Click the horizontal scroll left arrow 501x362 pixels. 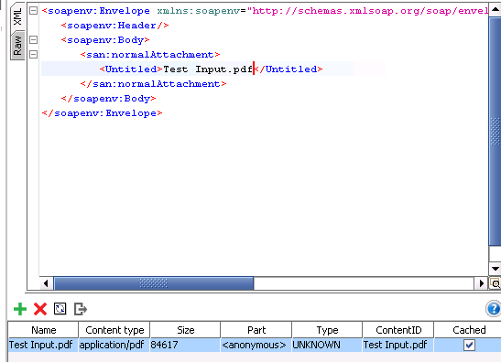pyautogui.click(x=46, y=283)
